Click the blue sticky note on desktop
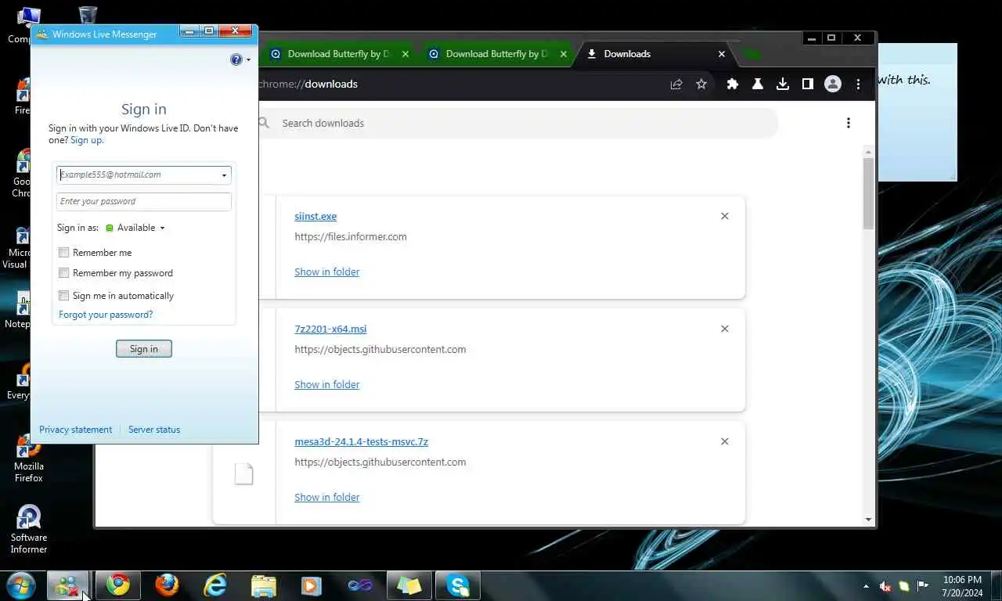Screen dimensions: 1002x601 click(x=917, y=112)
